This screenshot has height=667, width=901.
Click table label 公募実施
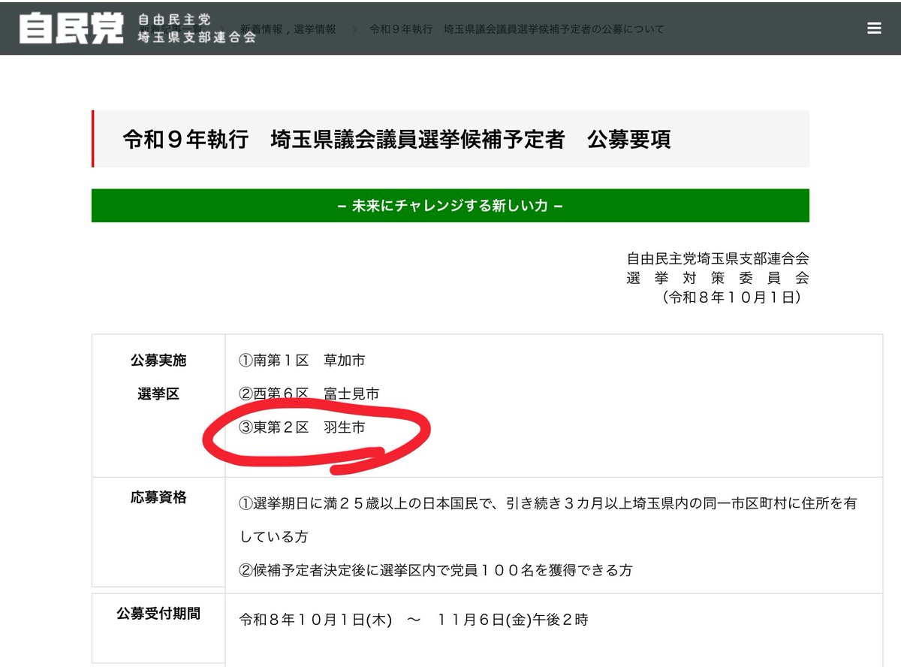point(158,361)
